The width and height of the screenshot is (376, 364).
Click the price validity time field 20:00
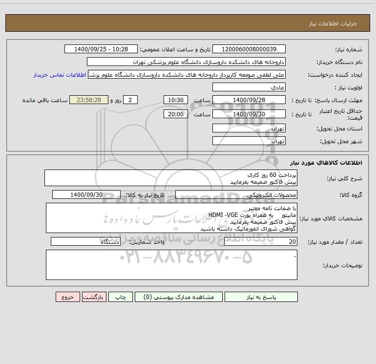(175, 114)
